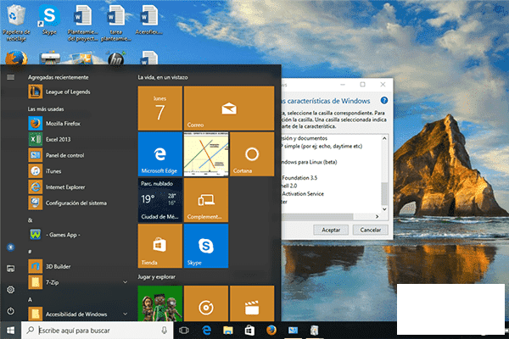
Task: Open the Skype tile in Start menu
Action: [x=206, y=246]
